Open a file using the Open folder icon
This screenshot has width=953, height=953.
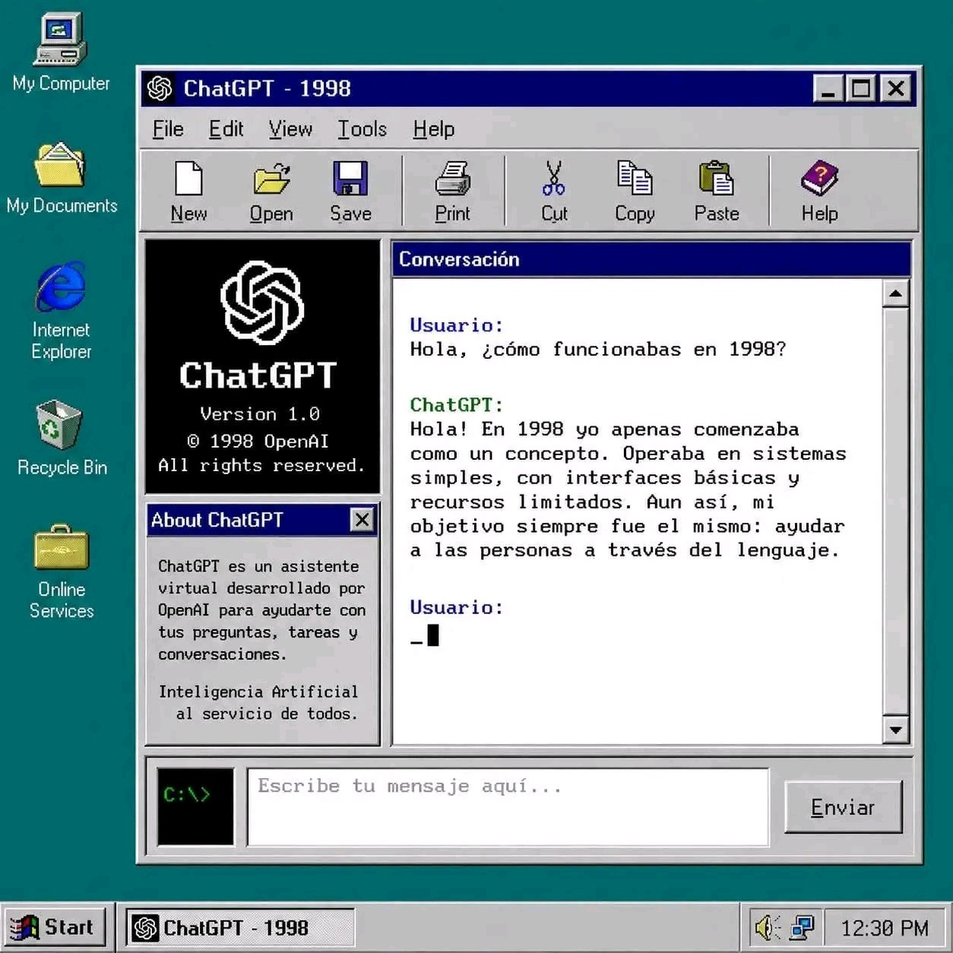(271, 179)
